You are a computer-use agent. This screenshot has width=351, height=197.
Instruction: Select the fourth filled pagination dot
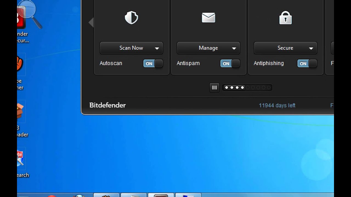(242, 88)
